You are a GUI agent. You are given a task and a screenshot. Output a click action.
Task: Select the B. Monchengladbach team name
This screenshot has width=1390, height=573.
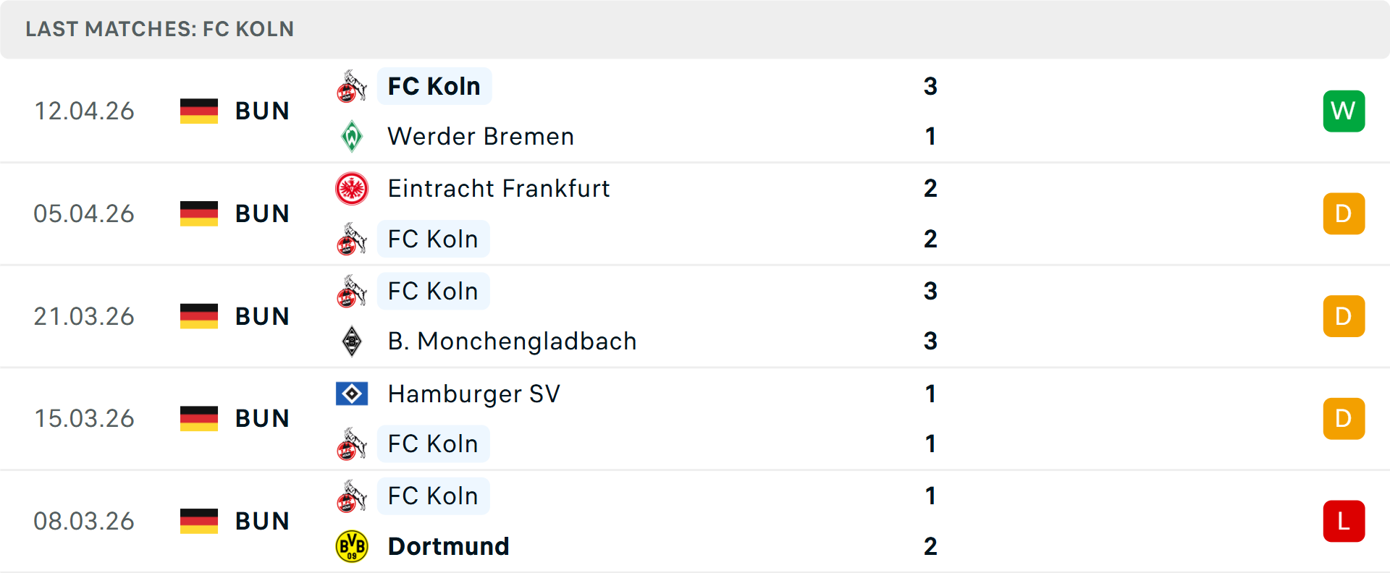[512, 341]
